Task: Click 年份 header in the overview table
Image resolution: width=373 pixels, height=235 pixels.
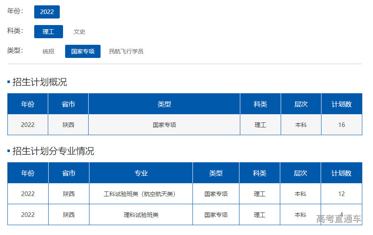Action: 28,104
